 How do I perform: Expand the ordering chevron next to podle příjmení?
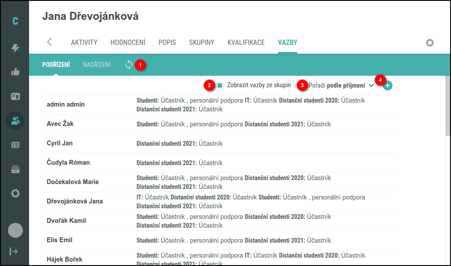[372, 85]
